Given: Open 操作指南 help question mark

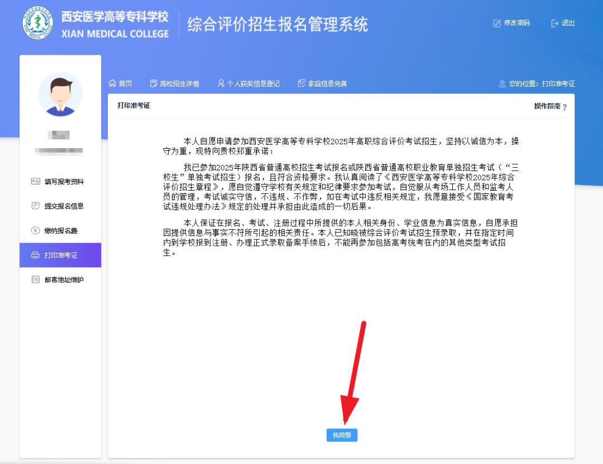Looking at the screenshot, I should pyautogui.click(x=564, y=107).
